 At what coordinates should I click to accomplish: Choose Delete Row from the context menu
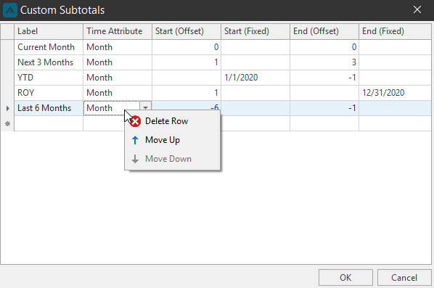(173, 121)
